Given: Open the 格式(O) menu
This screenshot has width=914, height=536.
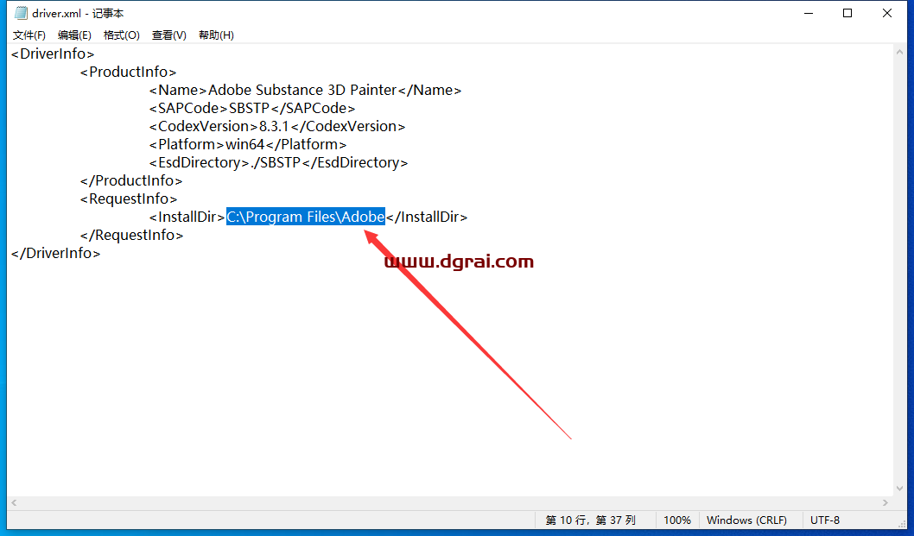Looking at the screenshot, I should coord(121,35).
